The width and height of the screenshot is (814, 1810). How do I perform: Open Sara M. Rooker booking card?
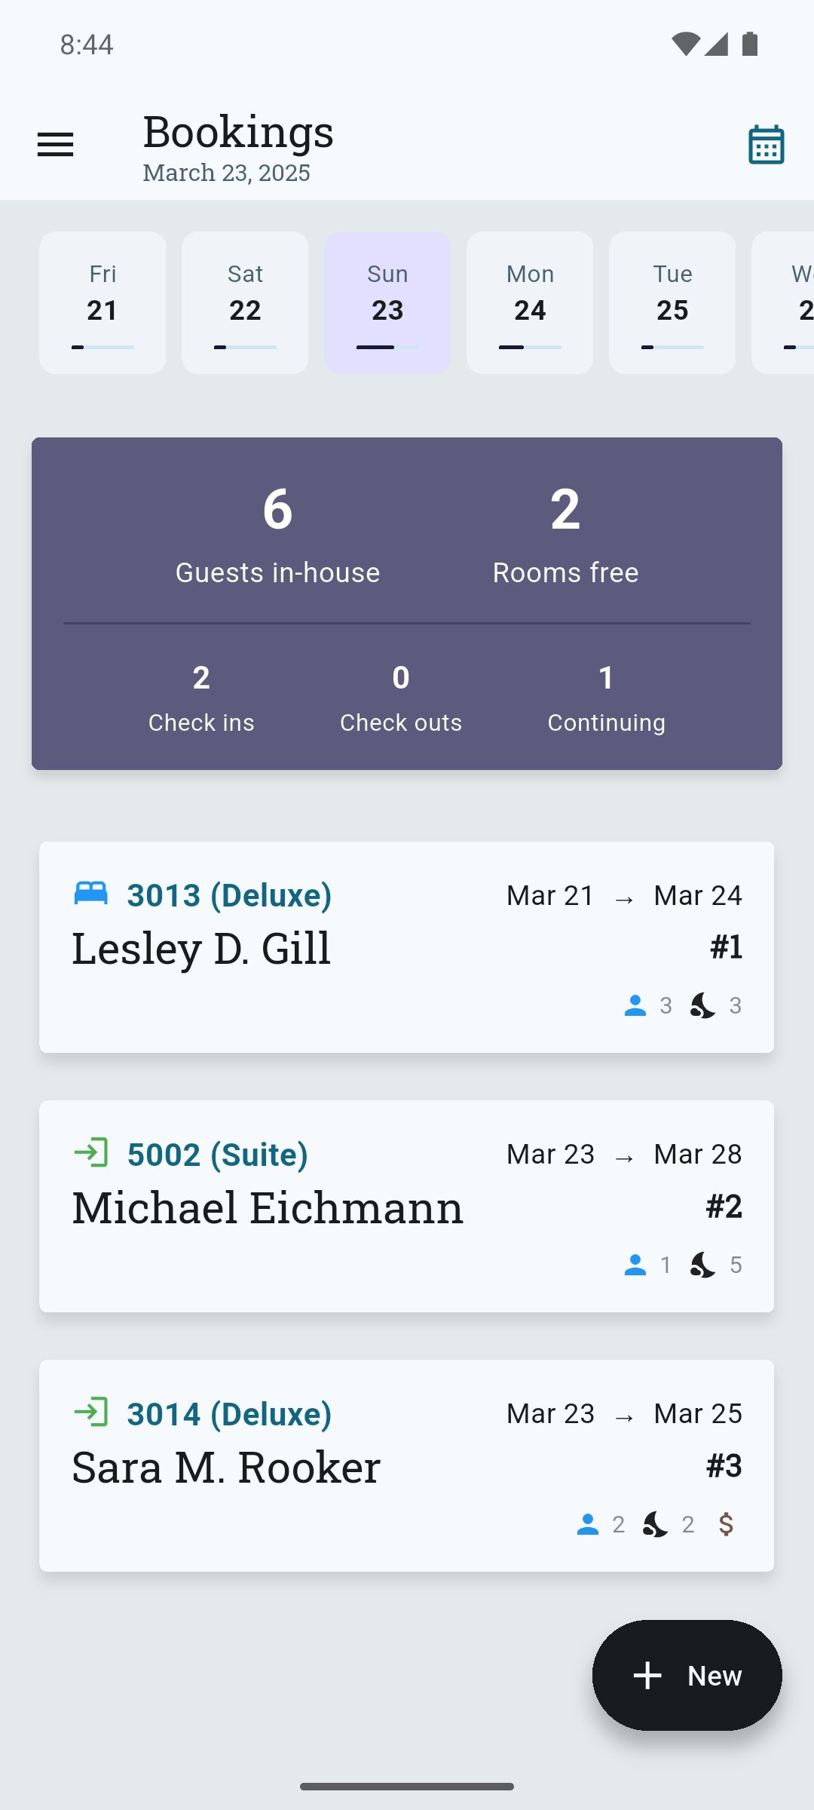pyautogui.click(x=406, y=1466)
